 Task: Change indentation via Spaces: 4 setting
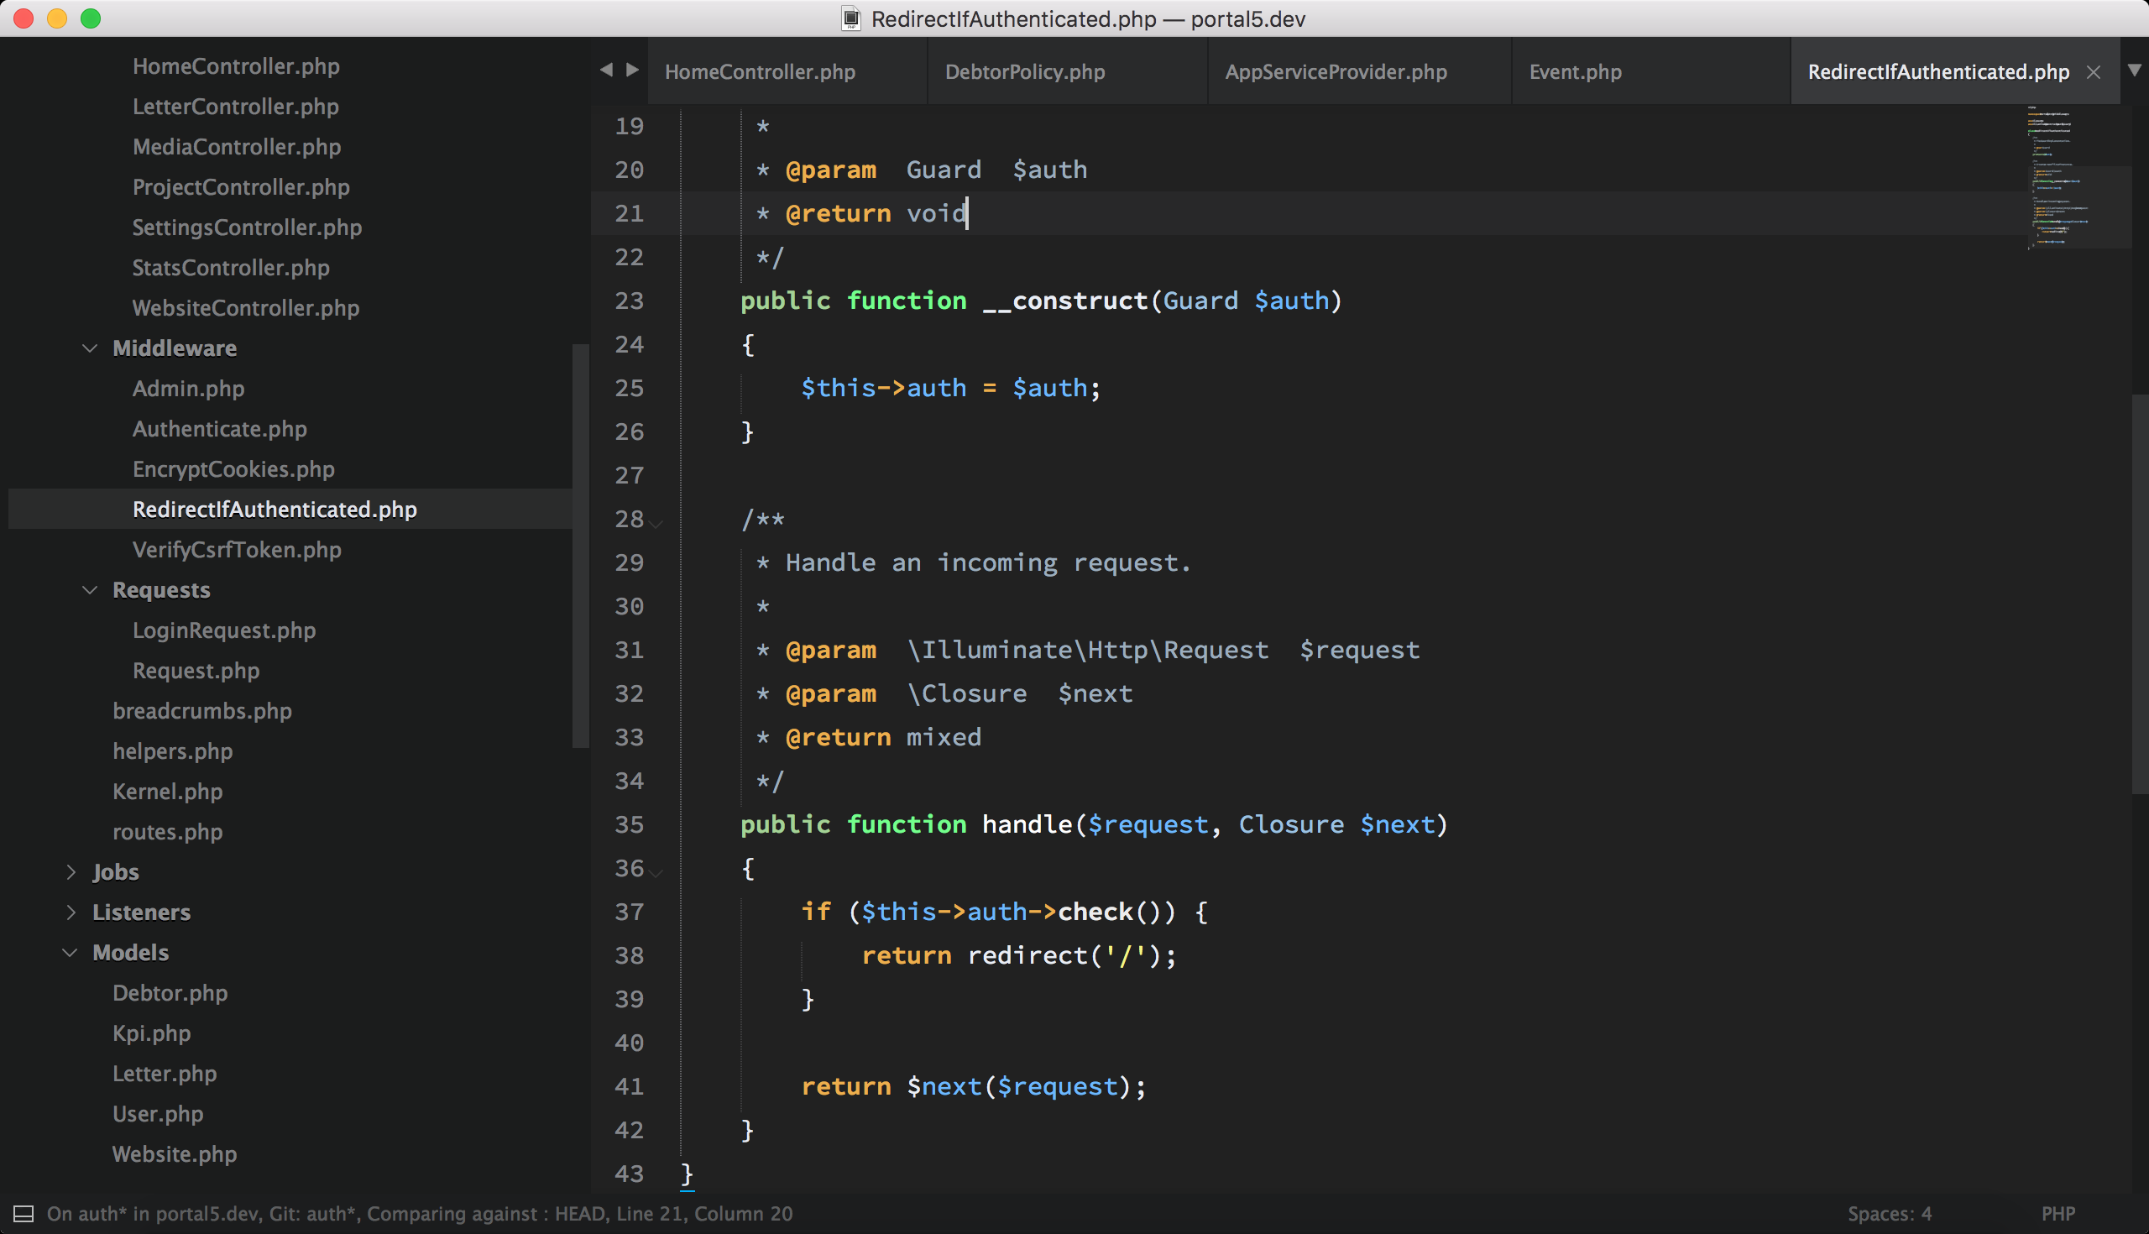1889,1214
